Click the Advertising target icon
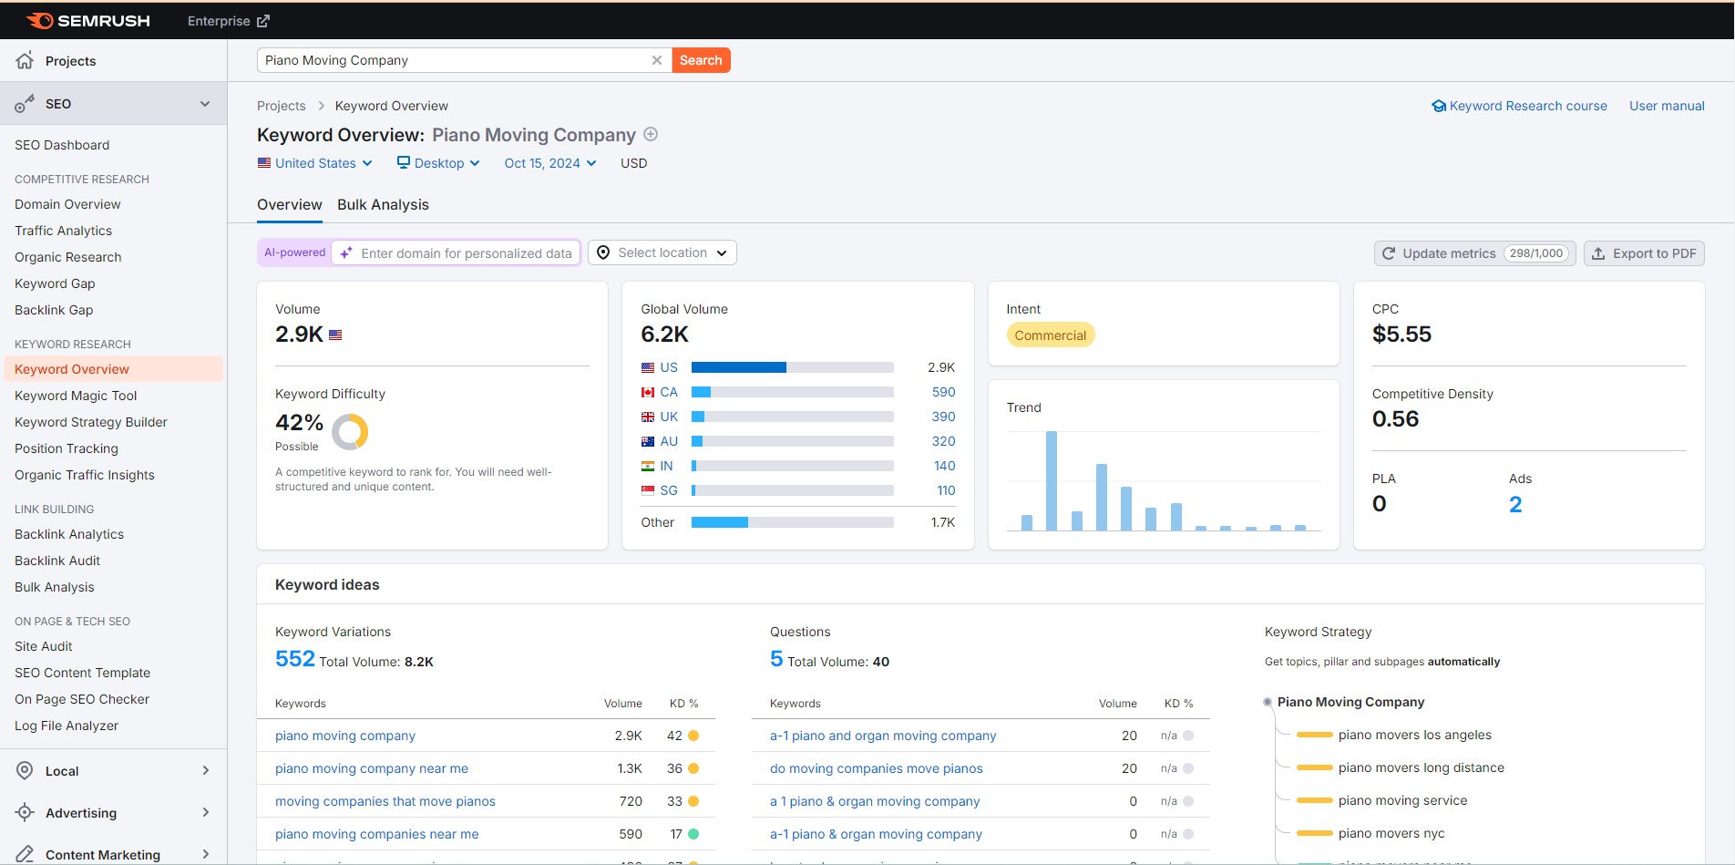Viewport: 1735px width, 865px height. click(25, 813)
